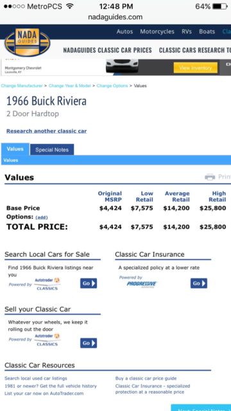Screen dimensions: 231x411
Task: Tap the Go arrow under Search Local Cars
Action: (x=89, y=283)
